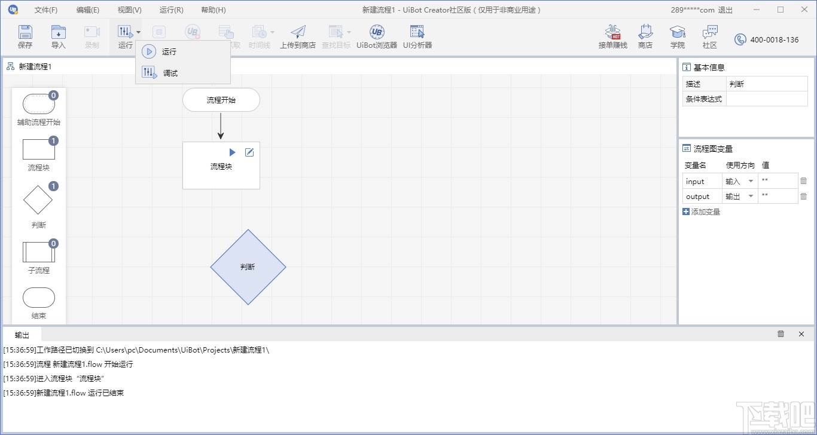
Task: Click the 运行 run toolbar button
Action: coord(125,36)
